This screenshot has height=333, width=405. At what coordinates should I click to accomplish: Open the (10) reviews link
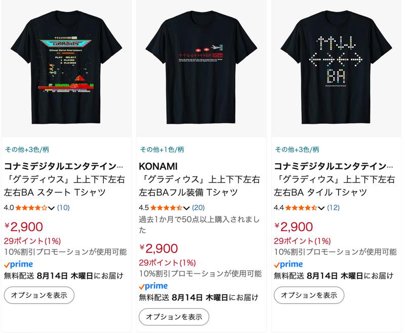pyautogui.click(x=63, y=208)
